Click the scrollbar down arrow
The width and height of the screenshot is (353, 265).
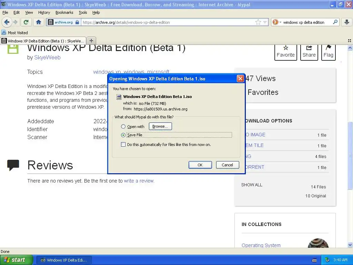[350, 245]
